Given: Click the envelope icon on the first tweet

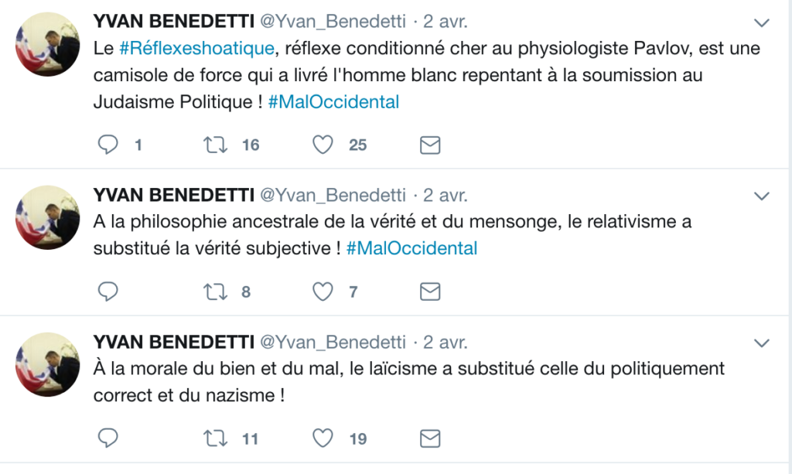Looking at the screenshot, I should pos(430,145).
